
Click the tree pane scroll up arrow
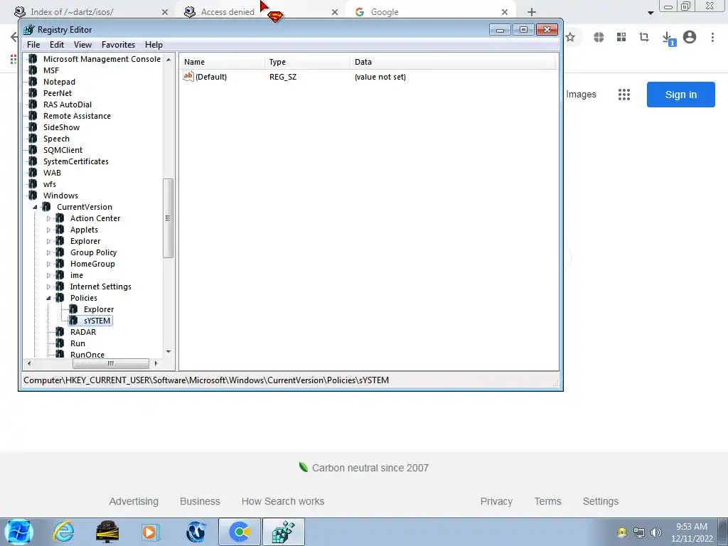coord(168,60)
